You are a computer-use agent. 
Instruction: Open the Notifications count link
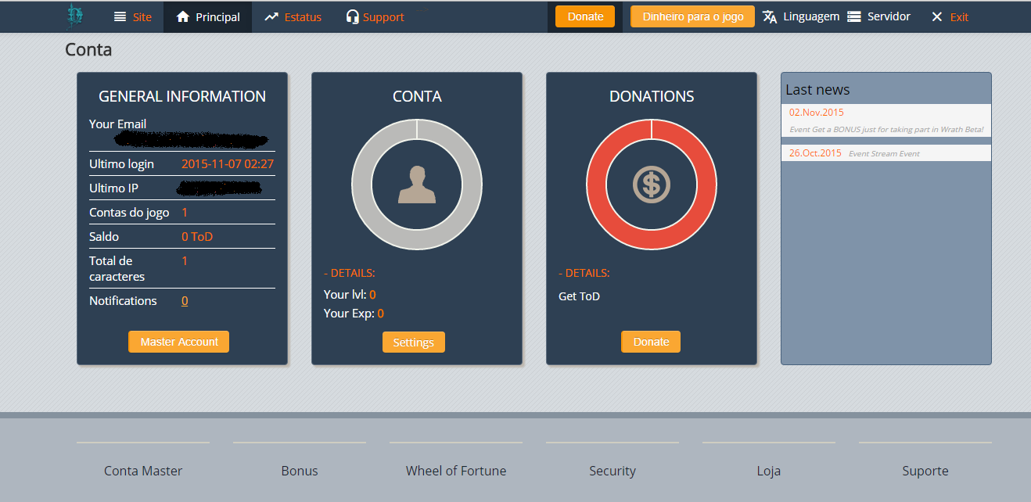[185, 301]
